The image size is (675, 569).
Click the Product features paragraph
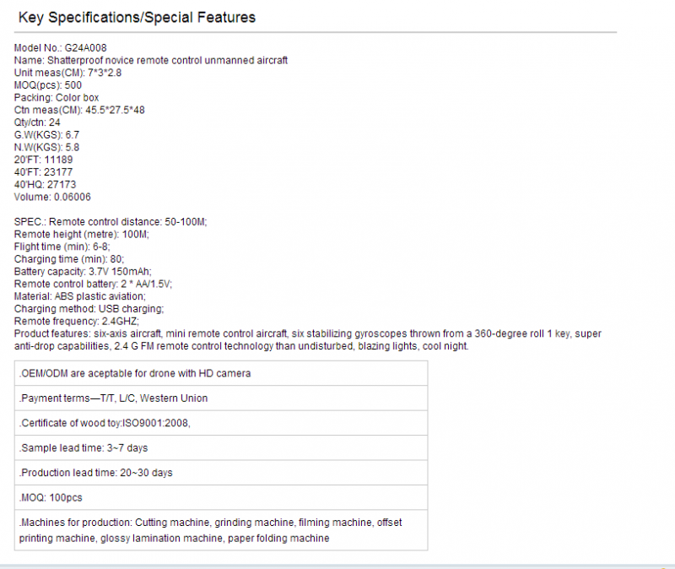click(x=308, y=340)
